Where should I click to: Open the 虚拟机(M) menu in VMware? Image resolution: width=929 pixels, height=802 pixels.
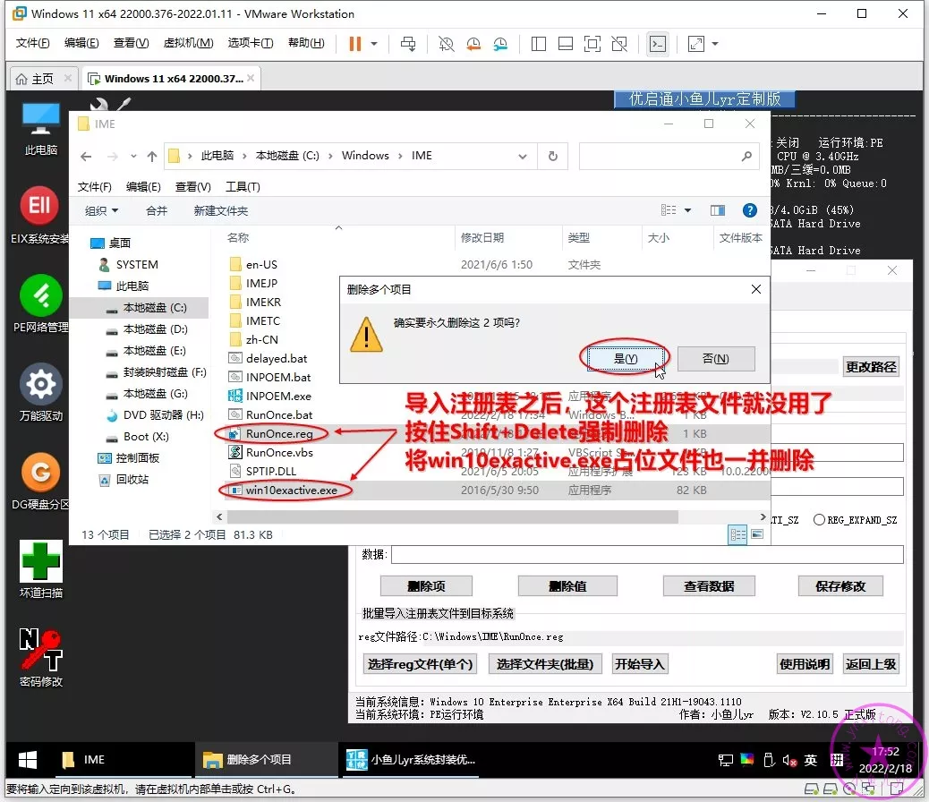pyautogui.click(x=188, y=43)
